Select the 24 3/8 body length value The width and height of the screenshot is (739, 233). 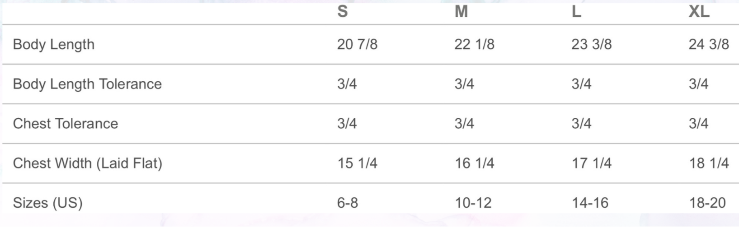[x=708, y=44]
